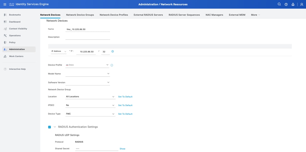Click the Bookmarks sidebar icon

[x=5, y=15]
